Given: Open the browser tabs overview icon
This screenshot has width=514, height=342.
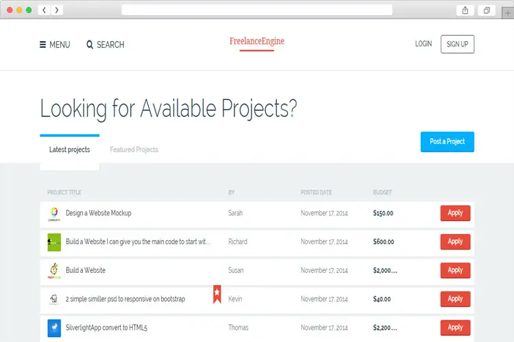Looking at the screenshot, I should pyautogui.click(x=487, y=10).
